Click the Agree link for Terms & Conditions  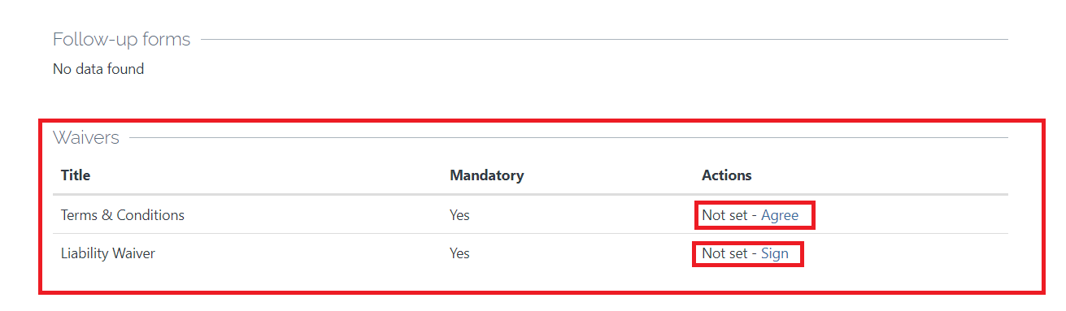pos(780,215)
